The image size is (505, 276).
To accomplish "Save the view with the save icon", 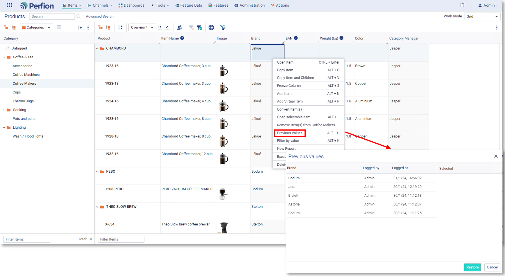I will [160, 28].
